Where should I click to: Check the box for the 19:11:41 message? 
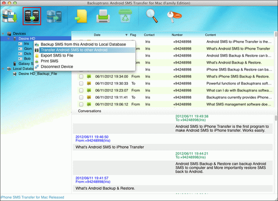pyautogui.click(x=81, y=97)
